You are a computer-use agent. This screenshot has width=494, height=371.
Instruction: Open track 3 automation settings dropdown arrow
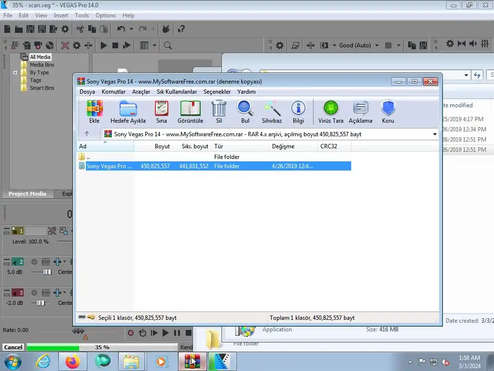pyautogui.click(x=65, y=292)
